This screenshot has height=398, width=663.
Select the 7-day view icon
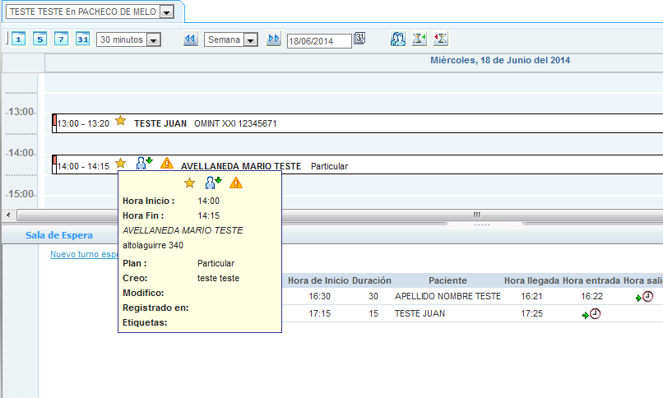[x=61, y=39]
